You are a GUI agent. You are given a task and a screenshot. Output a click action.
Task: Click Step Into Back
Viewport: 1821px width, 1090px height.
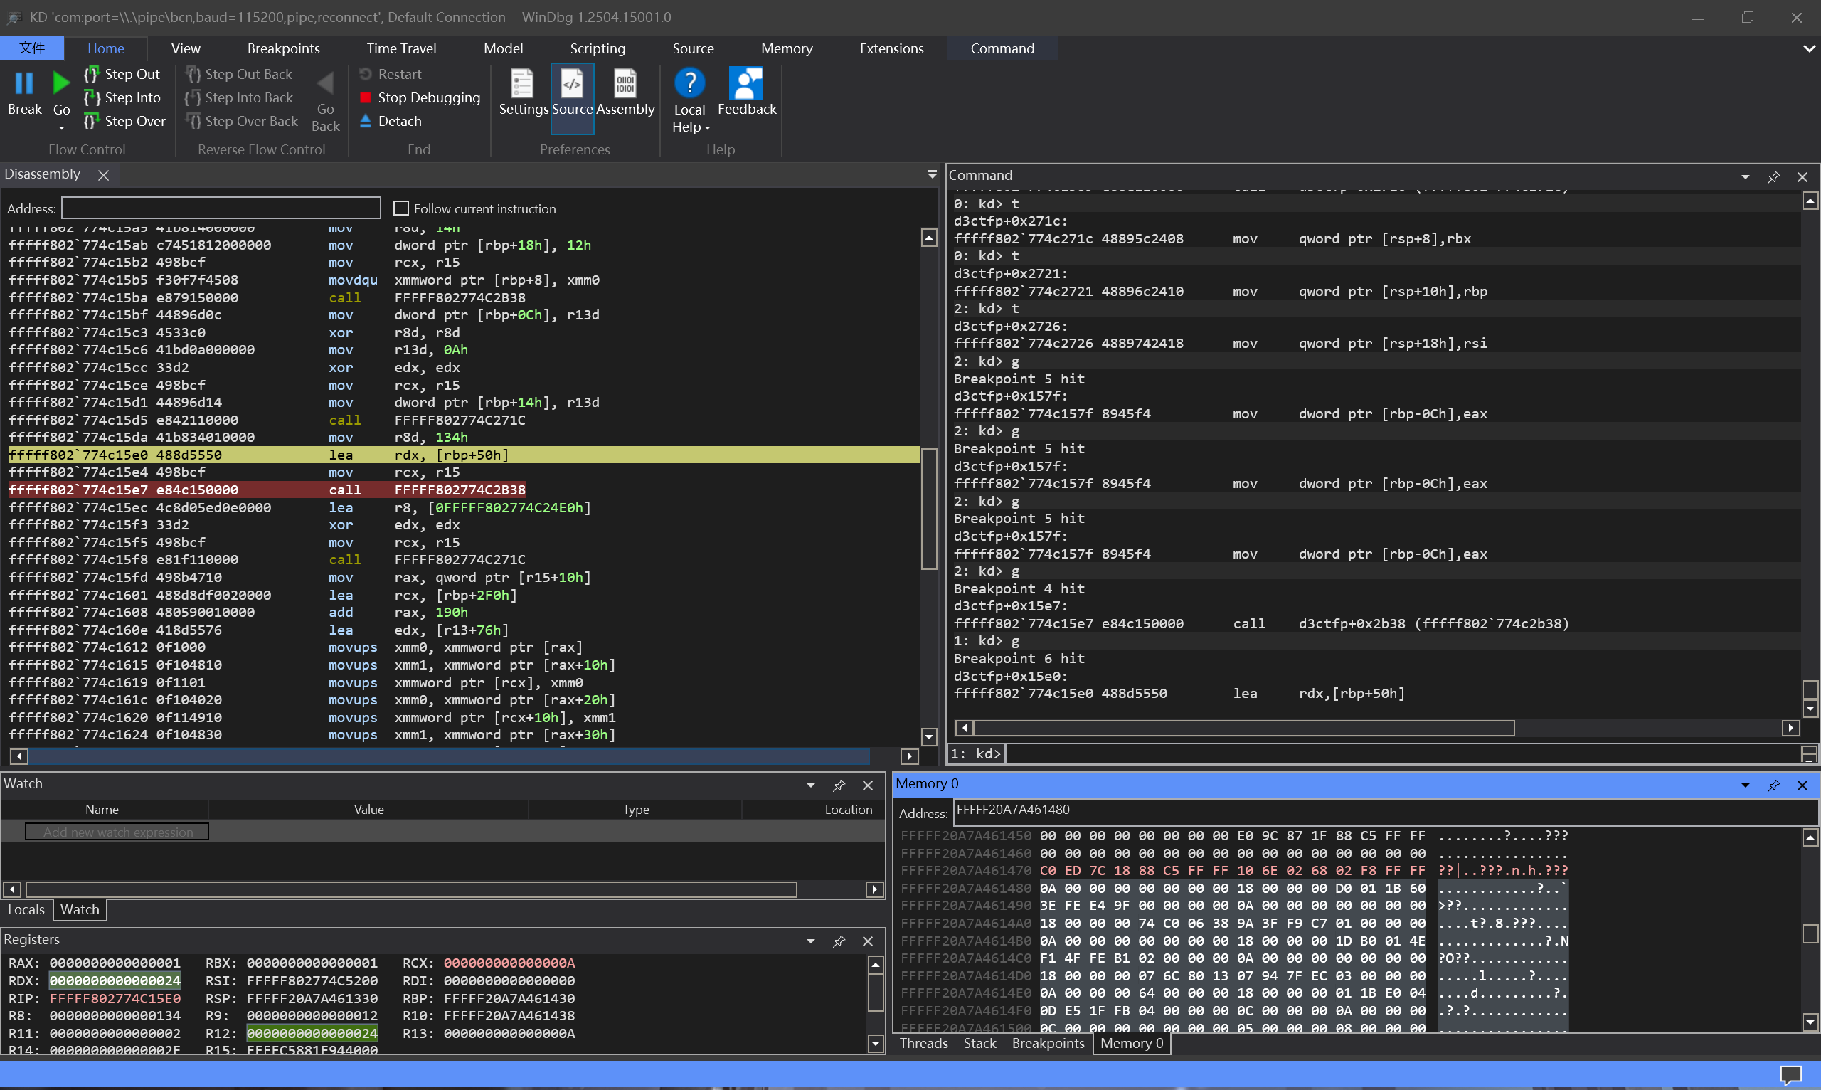coord(238,97)
